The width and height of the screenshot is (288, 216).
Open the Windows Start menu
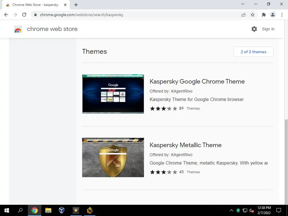7,210
